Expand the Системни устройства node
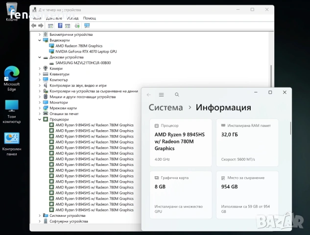Image resolution: width=310 pixels, height=235 pixels. (x=40, y=215)
